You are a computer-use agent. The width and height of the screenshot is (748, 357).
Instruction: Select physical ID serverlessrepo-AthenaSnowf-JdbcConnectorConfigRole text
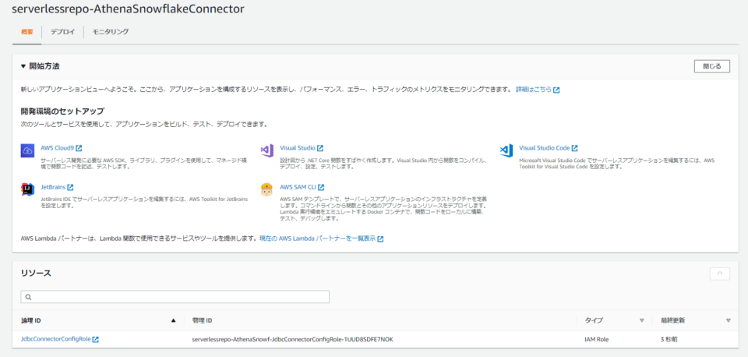[x=292, y=339]
